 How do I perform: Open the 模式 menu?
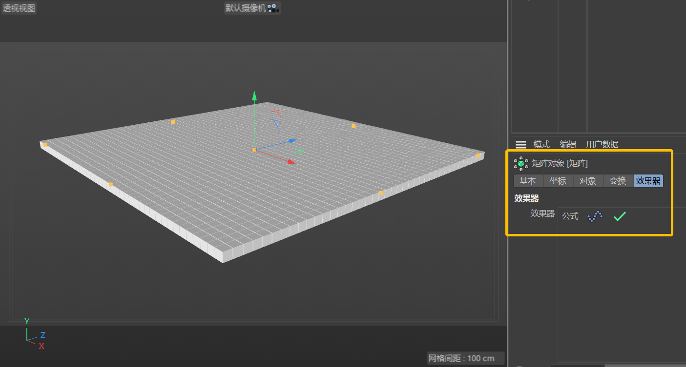pyautogui.click(x=541, y=144)
